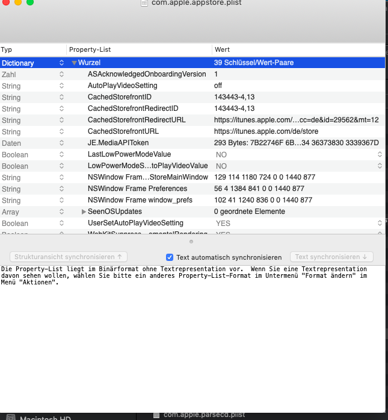Click value '293 Bytes: 7B22746F' data
Screen dimensions: 388x420
click(297, 143)
